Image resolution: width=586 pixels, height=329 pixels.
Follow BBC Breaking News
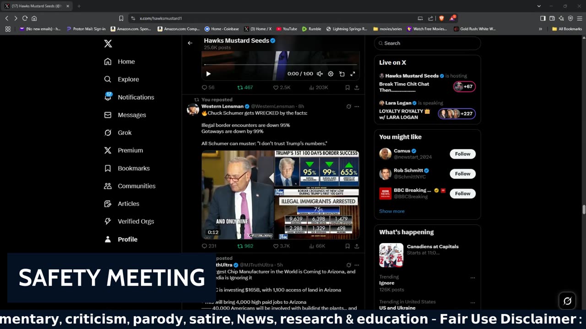tap(462, 193)
